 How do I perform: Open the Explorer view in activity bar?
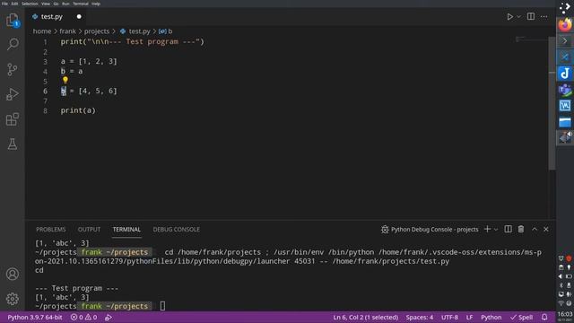[13, 20]
